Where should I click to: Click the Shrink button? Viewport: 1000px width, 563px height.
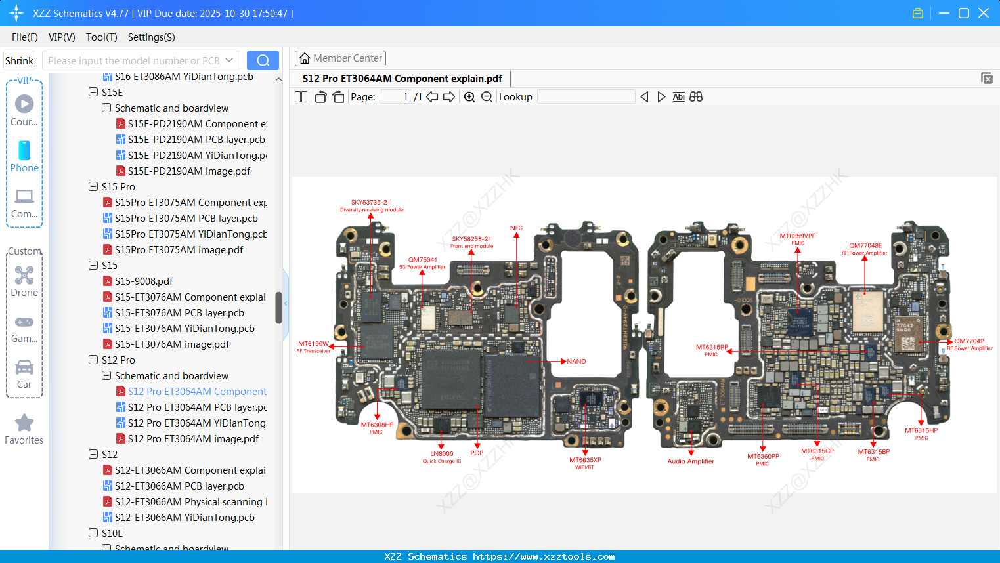19,60
